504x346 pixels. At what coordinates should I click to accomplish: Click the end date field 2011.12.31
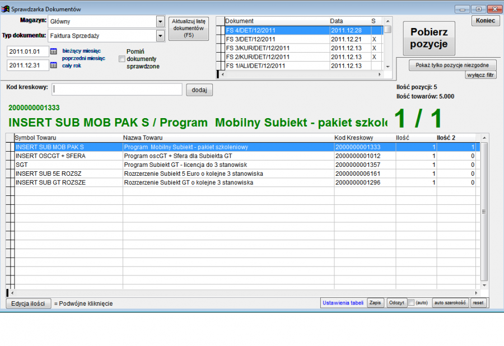pyautogui.click(x=27, y=65)
